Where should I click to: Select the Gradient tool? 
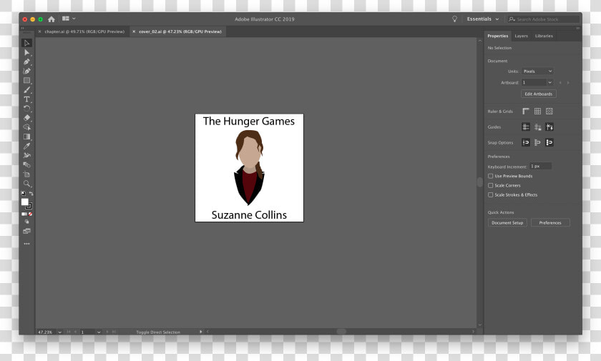(x=26, y=137)
